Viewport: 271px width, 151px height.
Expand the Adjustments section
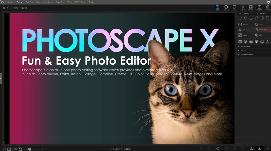click(254, 47)
